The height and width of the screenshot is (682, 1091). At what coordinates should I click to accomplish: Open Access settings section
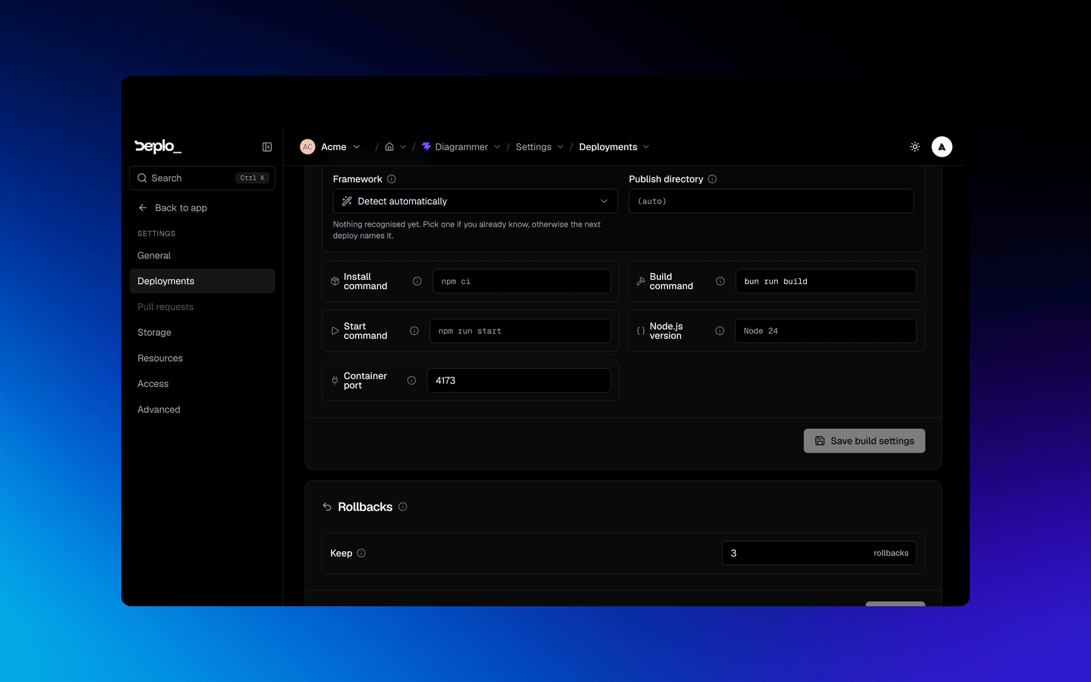pyautogui.click(x=202, y=384)
